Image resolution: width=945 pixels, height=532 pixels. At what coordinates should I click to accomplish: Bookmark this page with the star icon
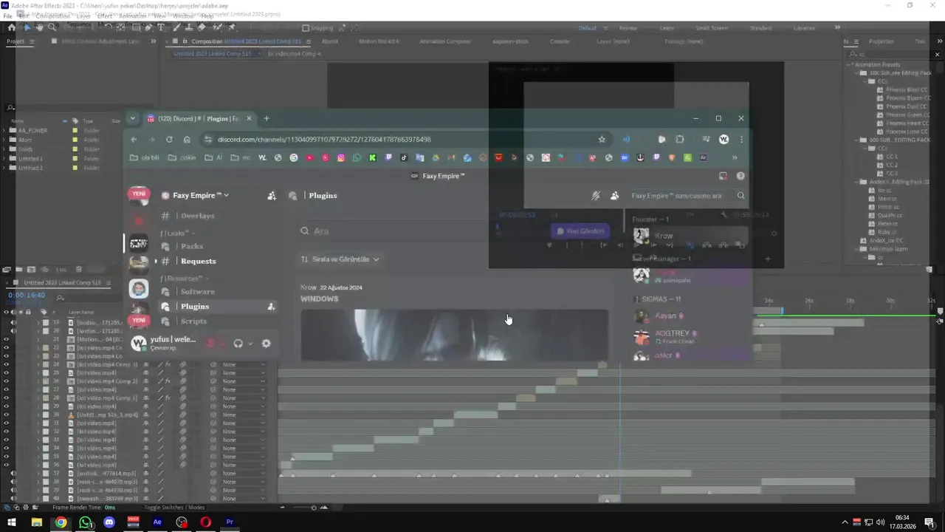click(602, 139)
